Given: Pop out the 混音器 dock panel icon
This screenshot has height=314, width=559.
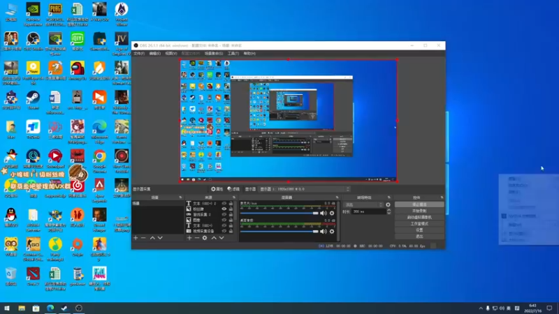Looking at the screenshot, I should [337, 197].
